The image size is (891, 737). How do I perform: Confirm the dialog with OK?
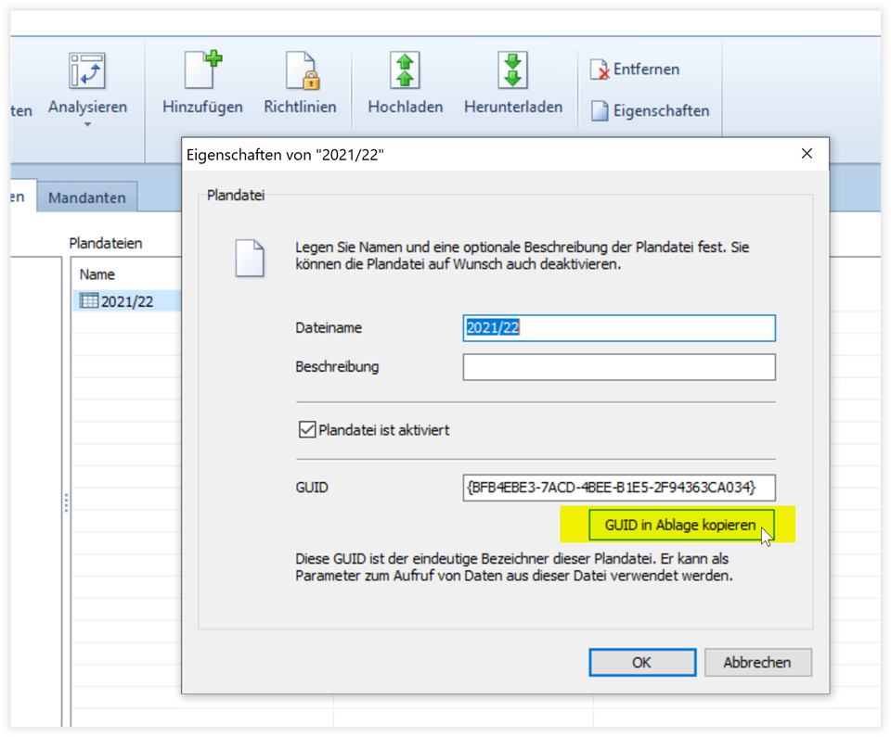pyautogui.click(x=641, y=662)
